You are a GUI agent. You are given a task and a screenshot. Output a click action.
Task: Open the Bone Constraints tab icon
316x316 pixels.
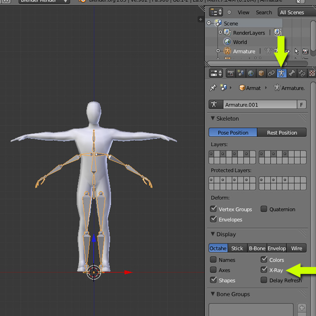[302, 74]
